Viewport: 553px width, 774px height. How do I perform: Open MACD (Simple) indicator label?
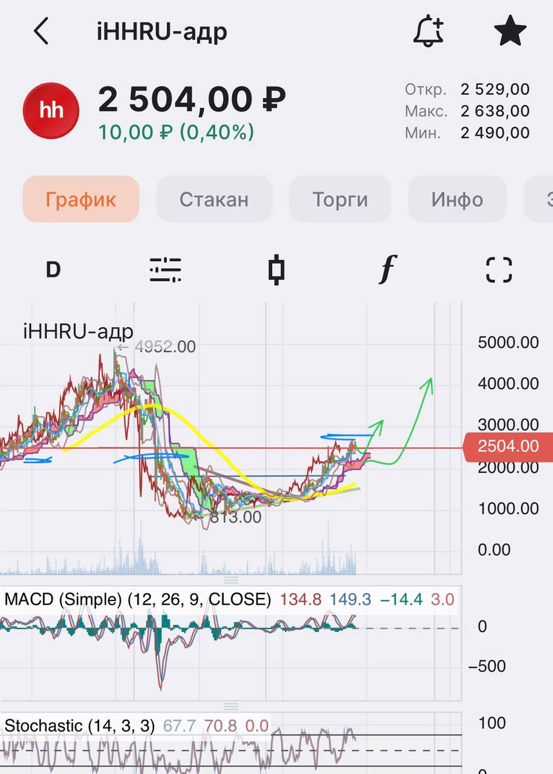(137, 599)
